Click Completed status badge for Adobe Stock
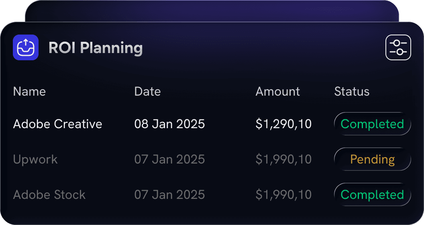Viewport: 424px width, 225px height. coord(372,195)
